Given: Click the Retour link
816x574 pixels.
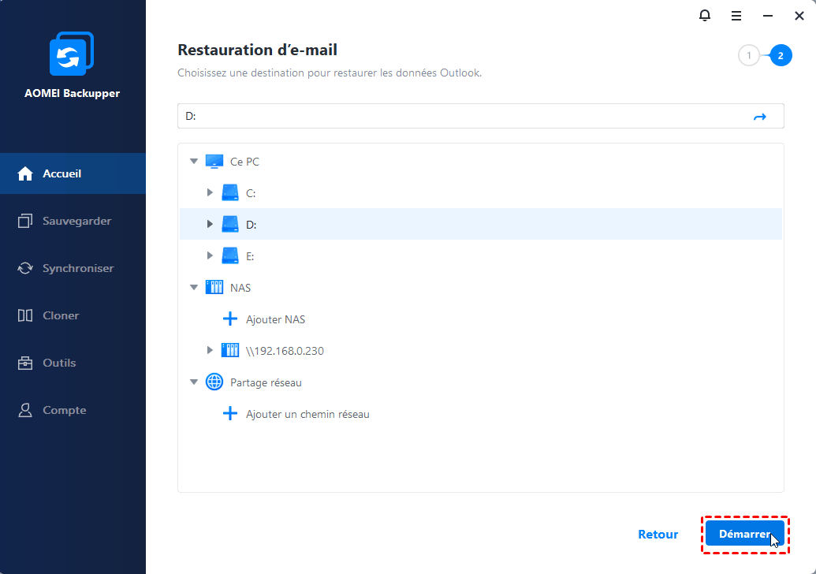Looking at the screenshot, I should tap(658, 534).
